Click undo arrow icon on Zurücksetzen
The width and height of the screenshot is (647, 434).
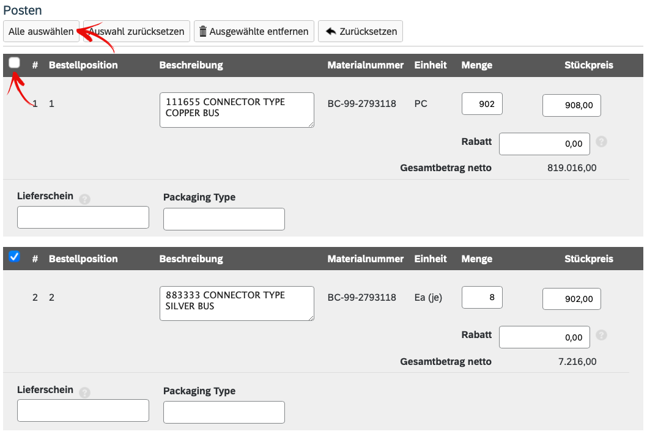[331, 31]
